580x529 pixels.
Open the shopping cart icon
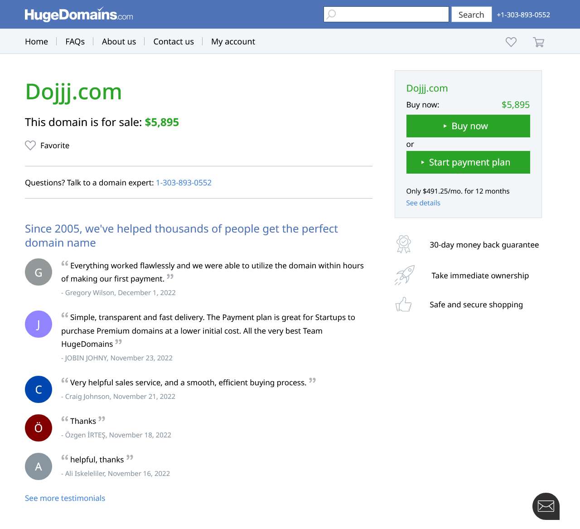(x=538, y=42)
